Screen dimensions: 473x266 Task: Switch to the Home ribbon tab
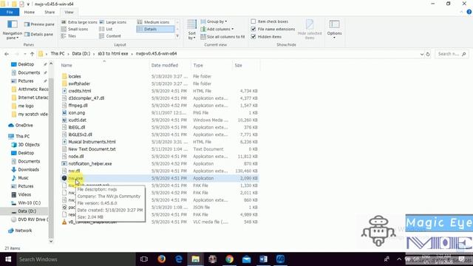tap(30, 12)
